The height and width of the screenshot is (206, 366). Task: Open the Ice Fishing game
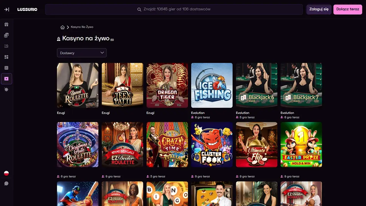click(x=212, y=85)
